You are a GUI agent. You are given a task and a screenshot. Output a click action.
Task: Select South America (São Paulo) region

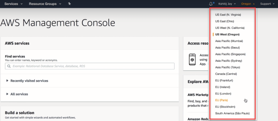pyautogui.click(x=232, y=113)
